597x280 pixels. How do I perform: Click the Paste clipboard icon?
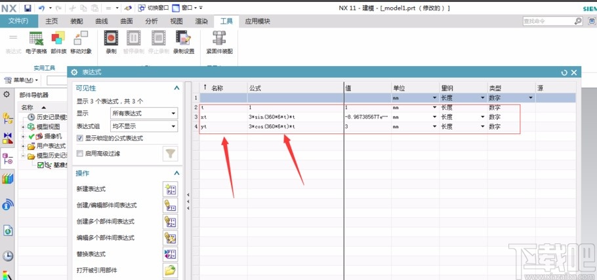tap(95, 8)
